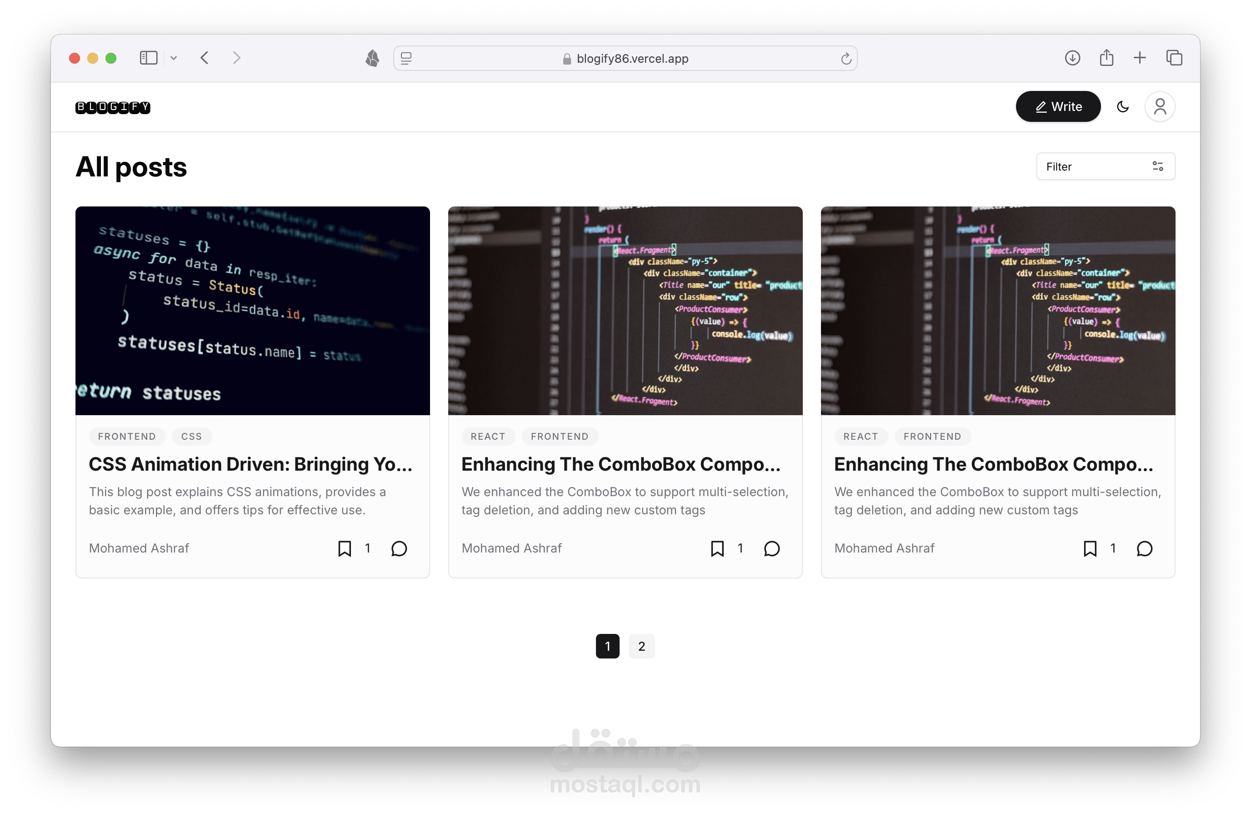Open middle Enhancing The ComboBox post title
The image size is (1251, 814).
pyautogui.click(x=621, y=464)
